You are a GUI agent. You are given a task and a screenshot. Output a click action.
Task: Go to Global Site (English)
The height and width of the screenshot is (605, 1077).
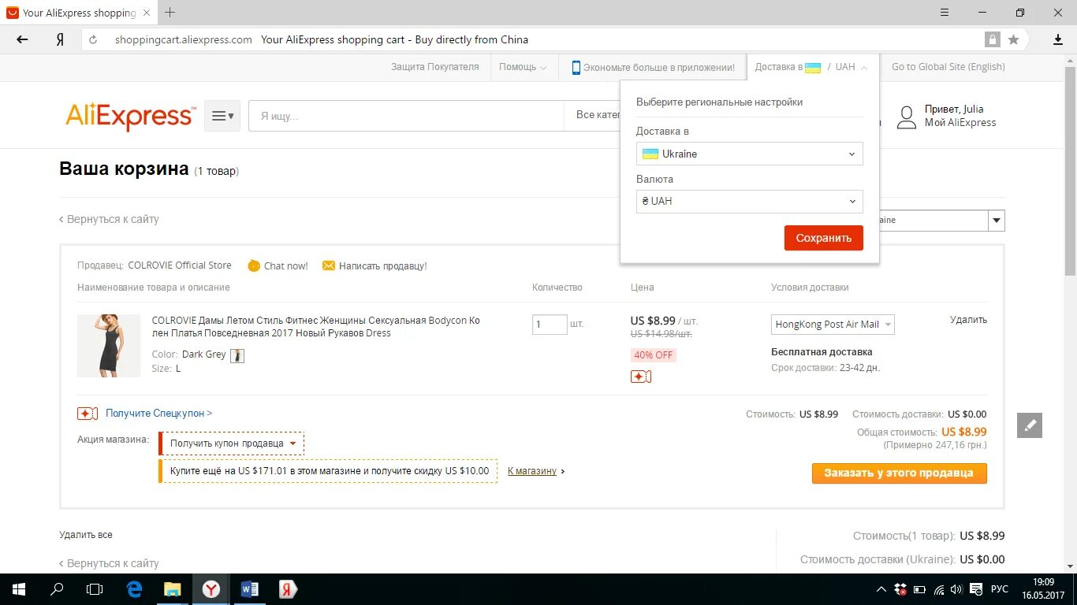click(948, 67)
